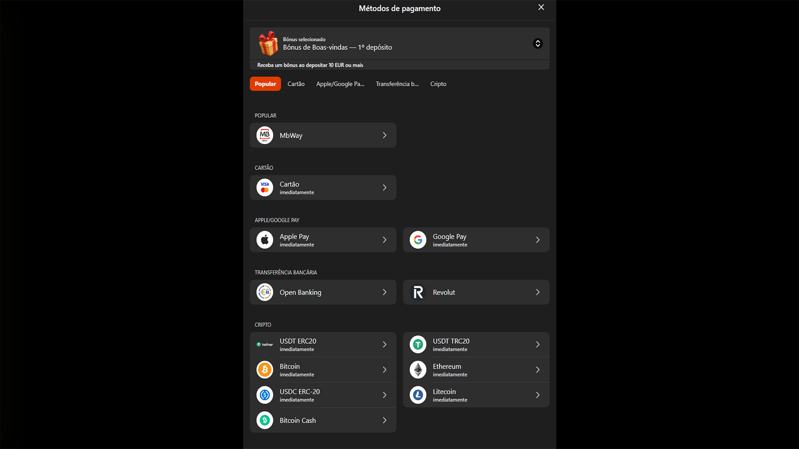Image resolution: width=799 pixels, height=449 pixels.
Task: Choose the Apple Pay payment label
Action: coord(294,237)
